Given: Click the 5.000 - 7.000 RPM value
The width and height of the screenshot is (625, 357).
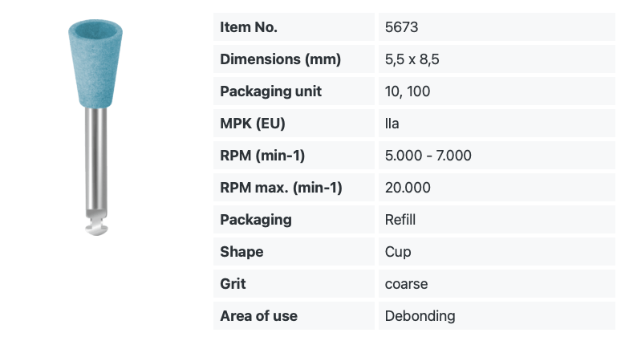Looking at the screenshot, I should coord(428,156).
